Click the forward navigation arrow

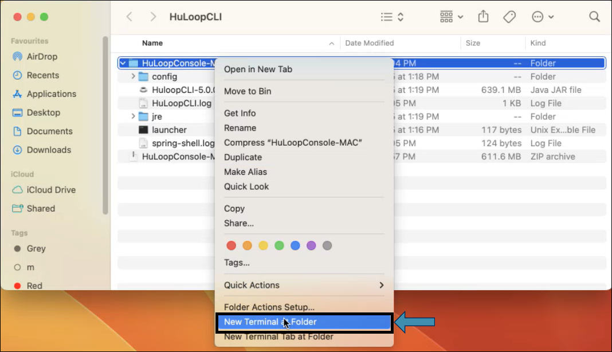[x=153, y=17]
